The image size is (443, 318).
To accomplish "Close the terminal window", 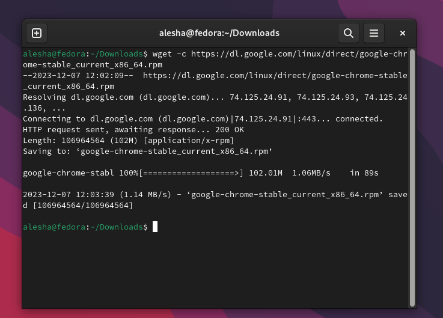I will click(403, 33).
